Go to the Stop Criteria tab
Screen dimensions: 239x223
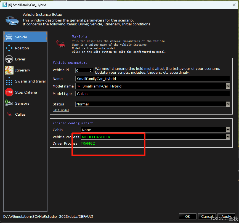coord(25,92)
